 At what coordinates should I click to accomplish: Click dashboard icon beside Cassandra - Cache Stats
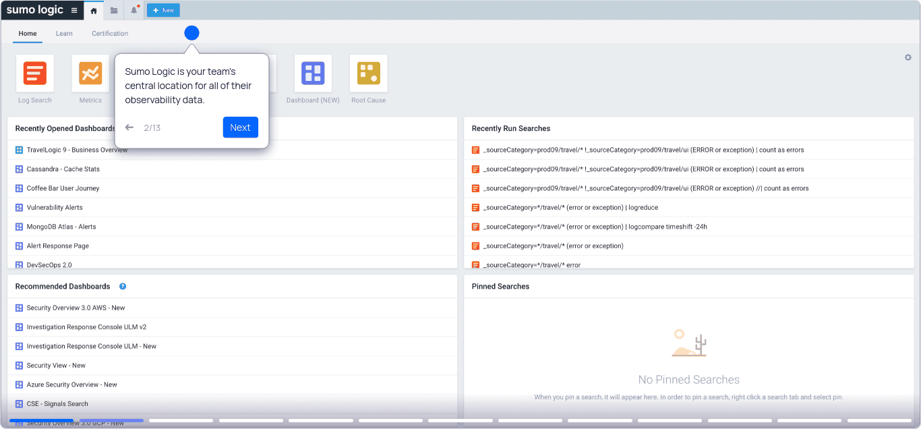(19, 169)
